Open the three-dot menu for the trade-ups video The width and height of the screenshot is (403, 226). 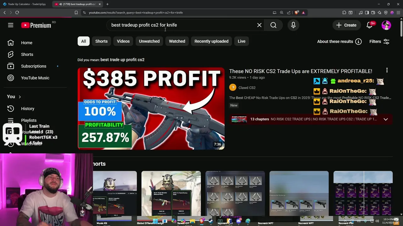[387, 70]
